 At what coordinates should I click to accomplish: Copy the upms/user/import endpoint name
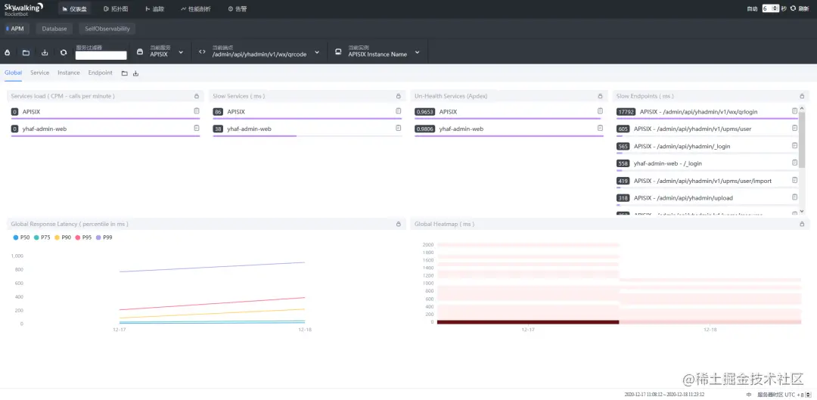point(794,180)
